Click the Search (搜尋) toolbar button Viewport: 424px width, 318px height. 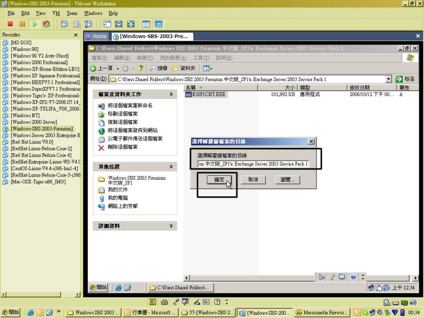tap(158, 68)
